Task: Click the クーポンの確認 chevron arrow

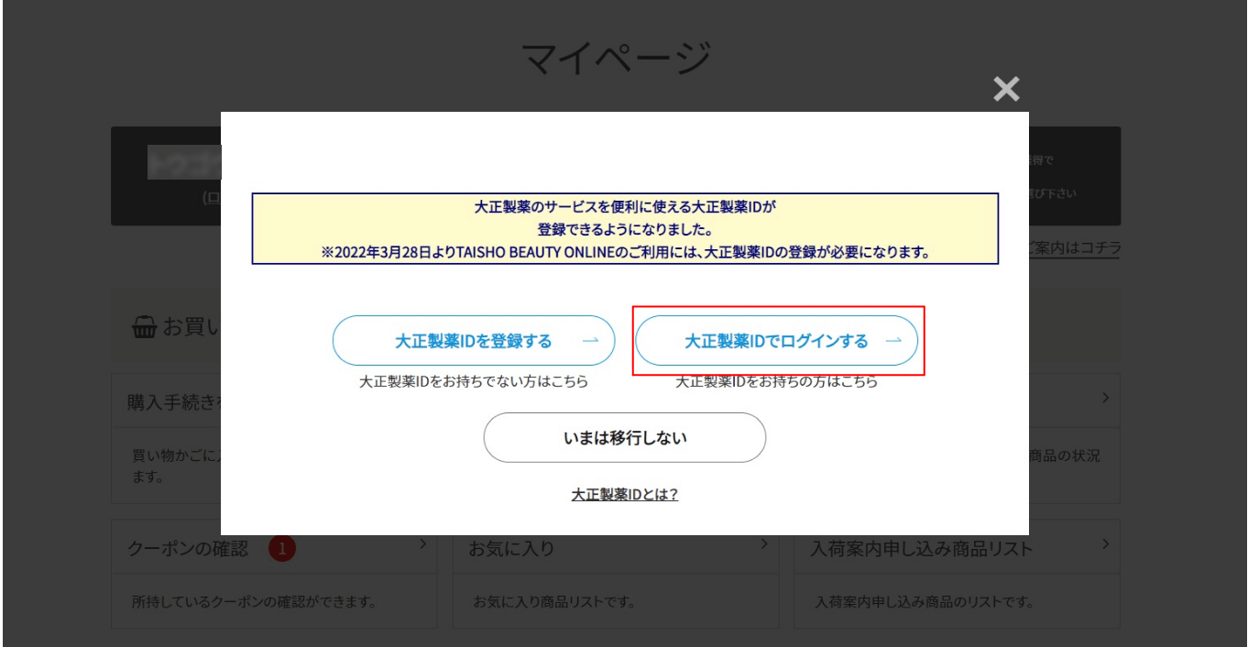Action: (422, 544)
